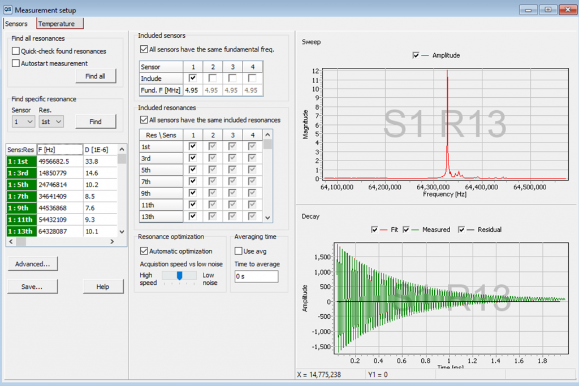Click the resonance list scroll-down arrow
This screenshot has height=386, width=579.
(122, 232)
